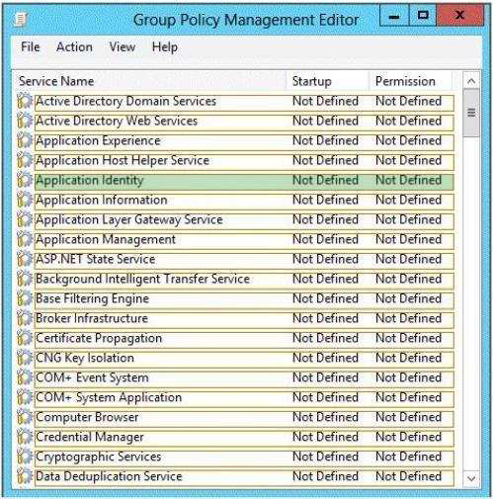
Task: Click the gear icon beside Active Directory Domain Services
Action: 25,101
